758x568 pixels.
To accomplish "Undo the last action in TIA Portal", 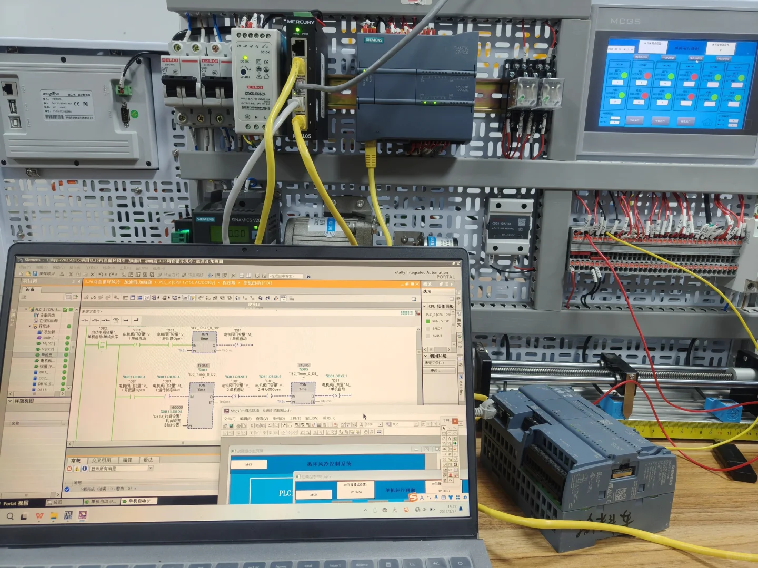I will (101, 274).
